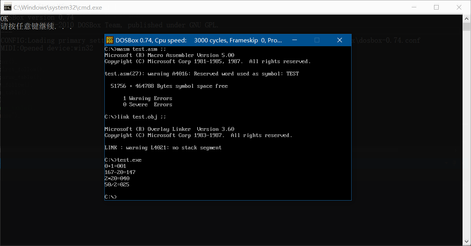The width and height of the screenshot is (471, 246).
Task: Click '51756 + 464788 Bytes symbol space free'
Action: [169, 86]
